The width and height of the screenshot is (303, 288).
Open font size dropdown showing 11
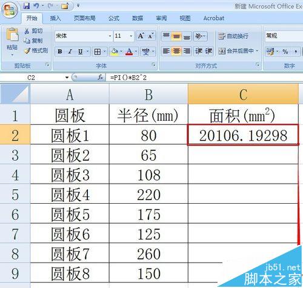(131, 36)
